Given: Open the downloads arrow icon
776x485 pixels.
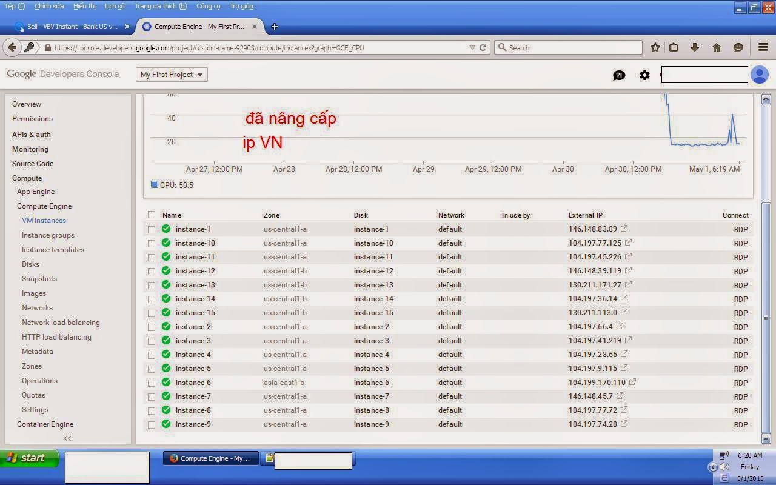Looking at the screenshot, I should 695,47.
